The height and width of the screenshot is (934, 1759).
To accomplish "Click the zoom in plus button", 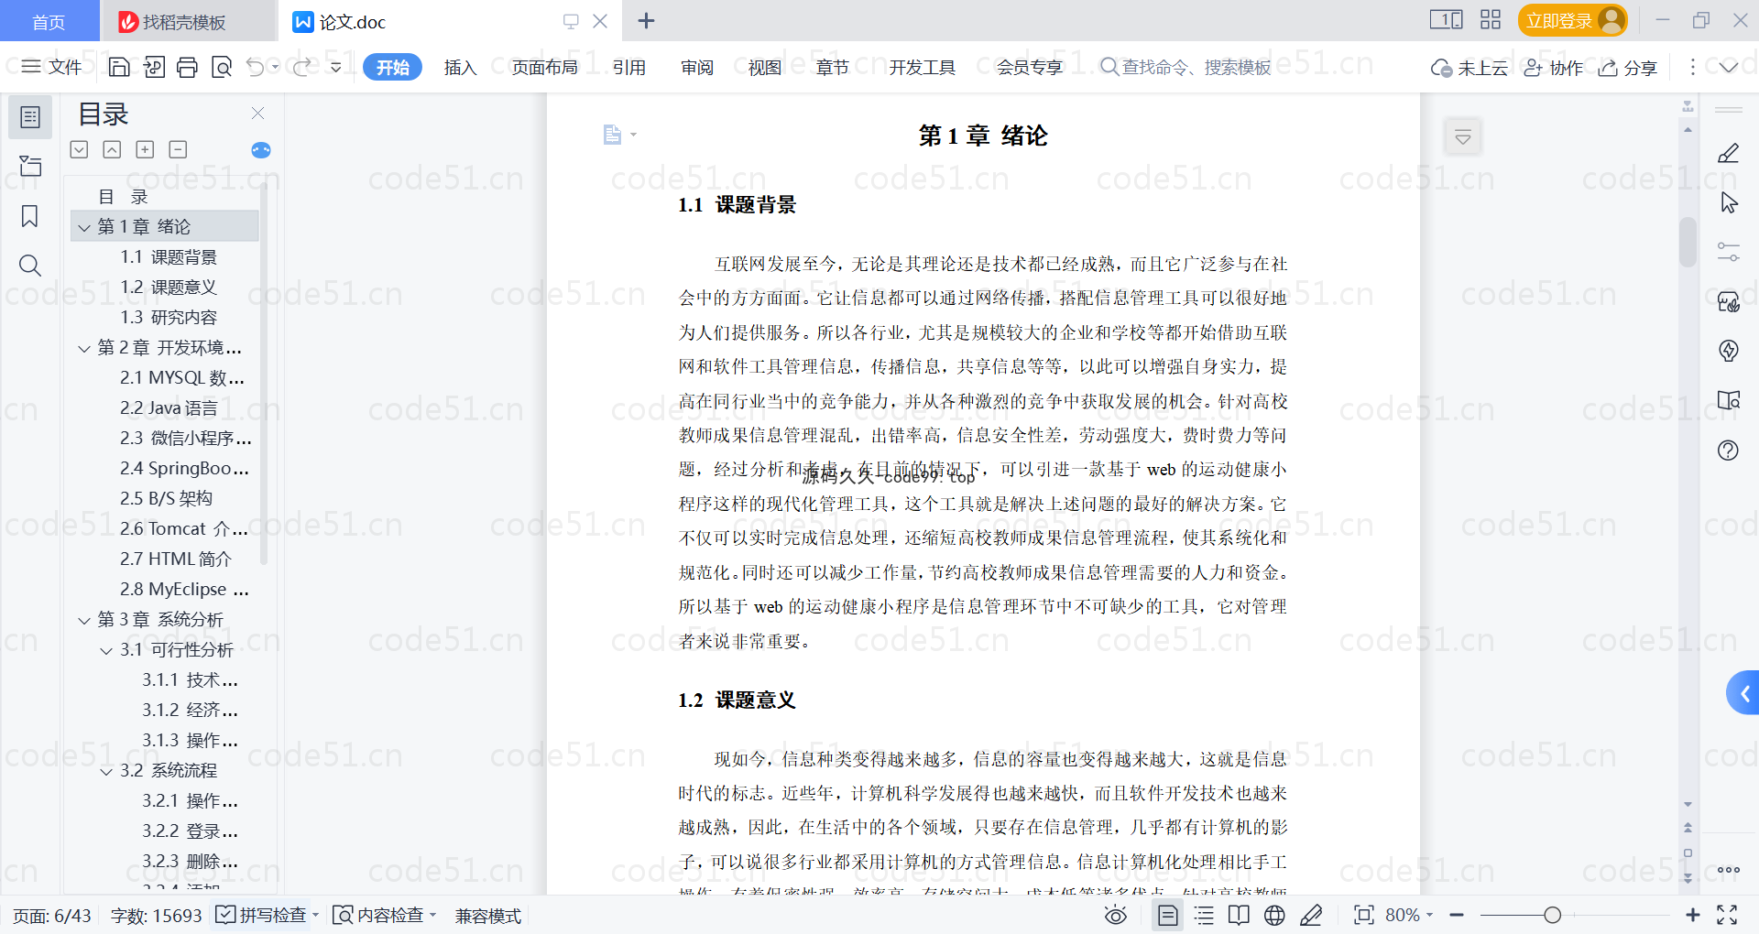I will point(1693,915).
